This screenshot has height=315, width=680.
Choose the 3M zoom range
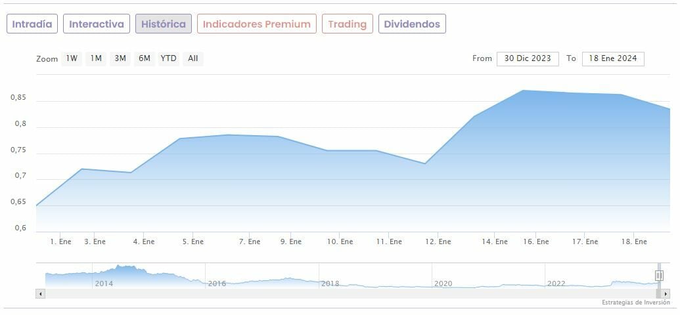point(120,58)
